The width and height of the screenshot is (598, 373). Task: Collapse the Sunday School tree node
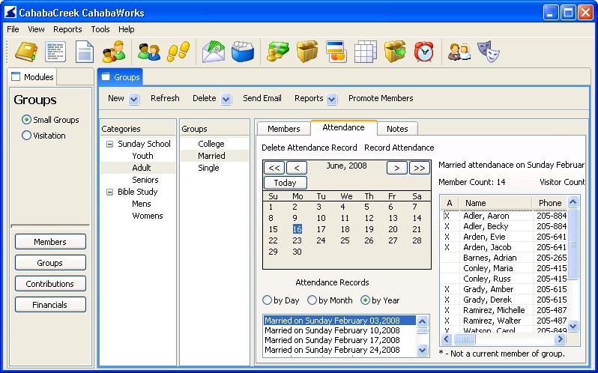tap(109, 144)
